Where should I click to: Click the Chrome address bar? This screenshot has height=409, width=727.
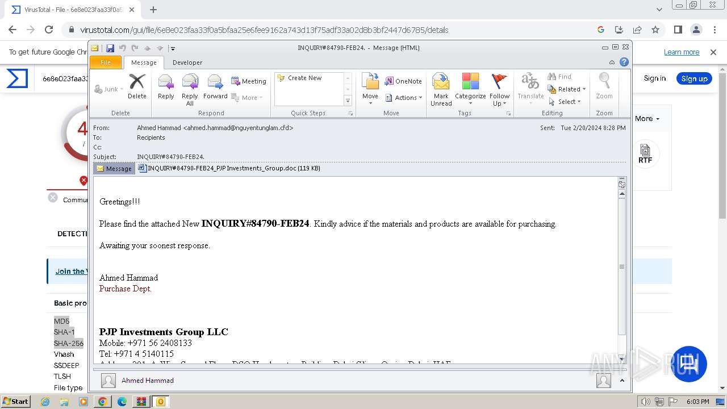(335, 30)
